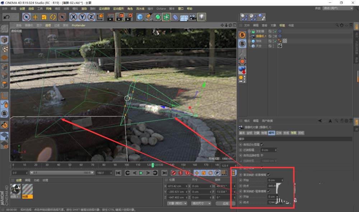Viewport: 359px width, 212px height.
Task: Open the 绝对尺寸 size mode dropdown
Action: (201, 203)
